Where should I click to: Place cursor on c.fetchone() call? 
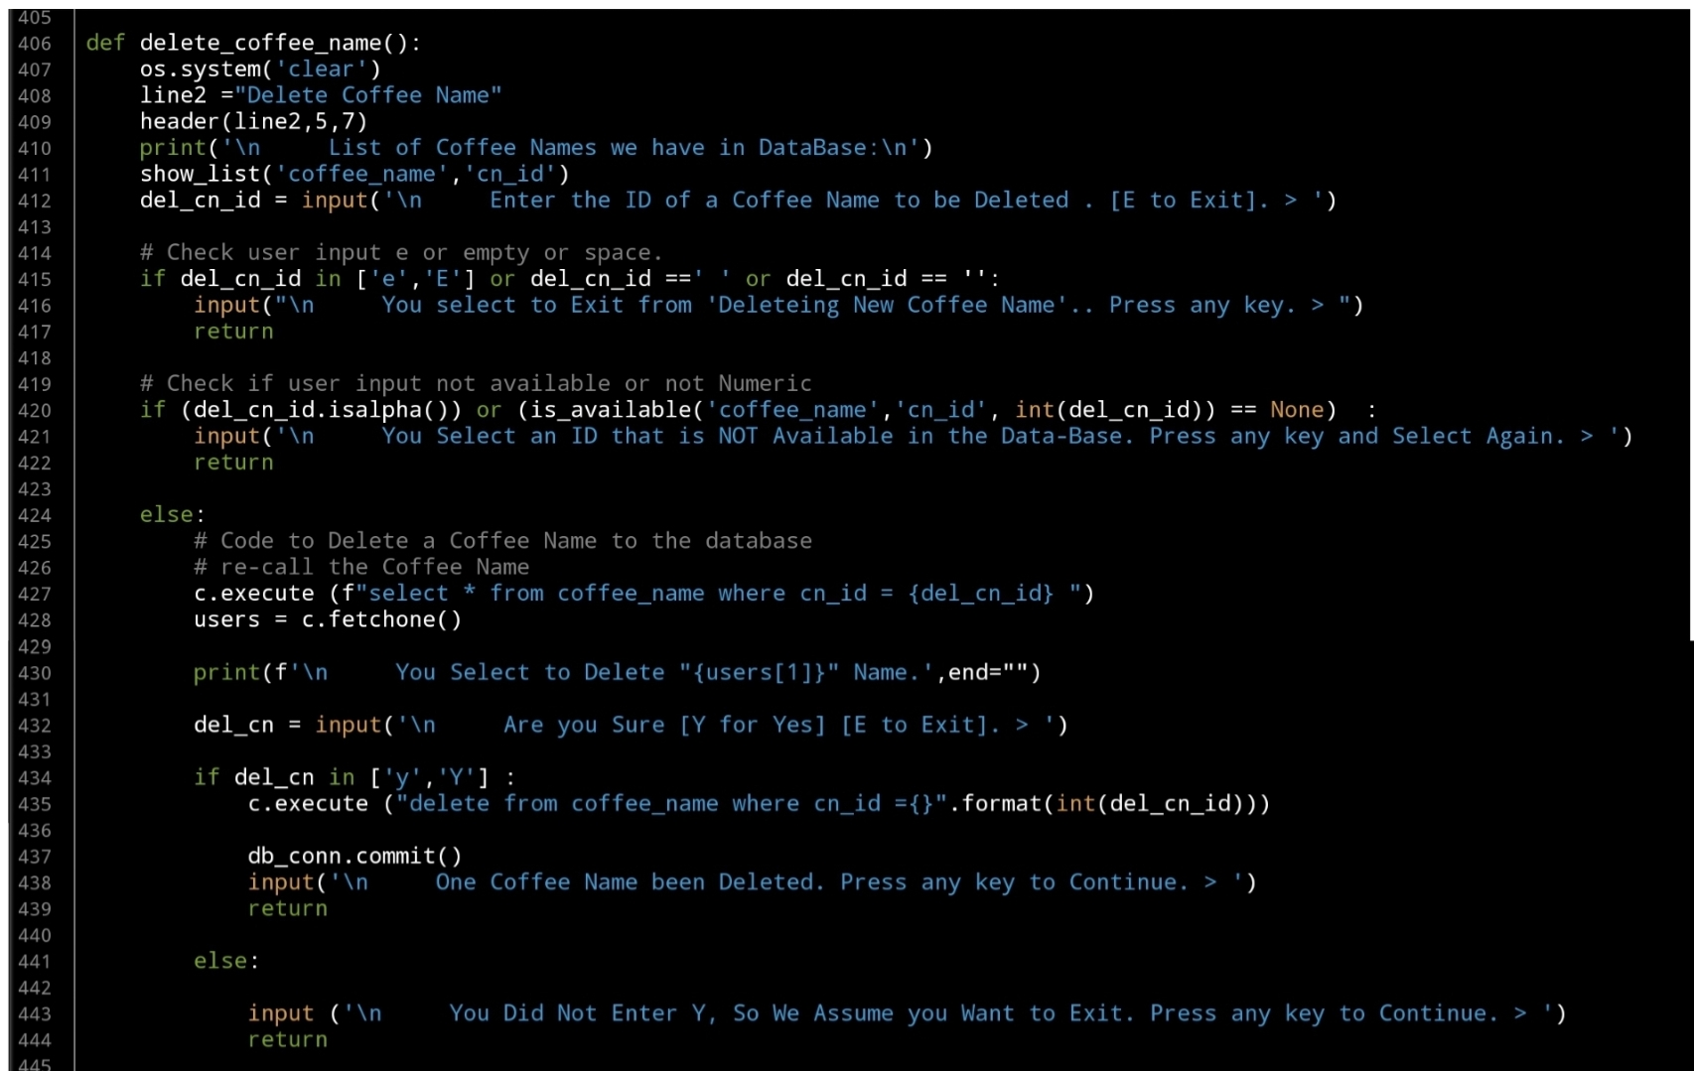tap(381, 620)
